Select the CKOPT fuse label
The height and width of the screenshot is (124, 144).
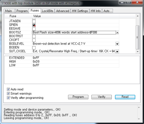click(x=14, y=40)
